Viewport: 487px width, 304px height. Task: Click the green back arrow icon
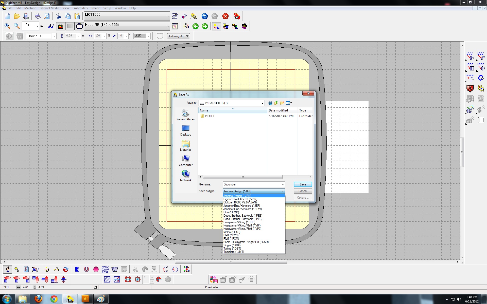pos(195,26)
